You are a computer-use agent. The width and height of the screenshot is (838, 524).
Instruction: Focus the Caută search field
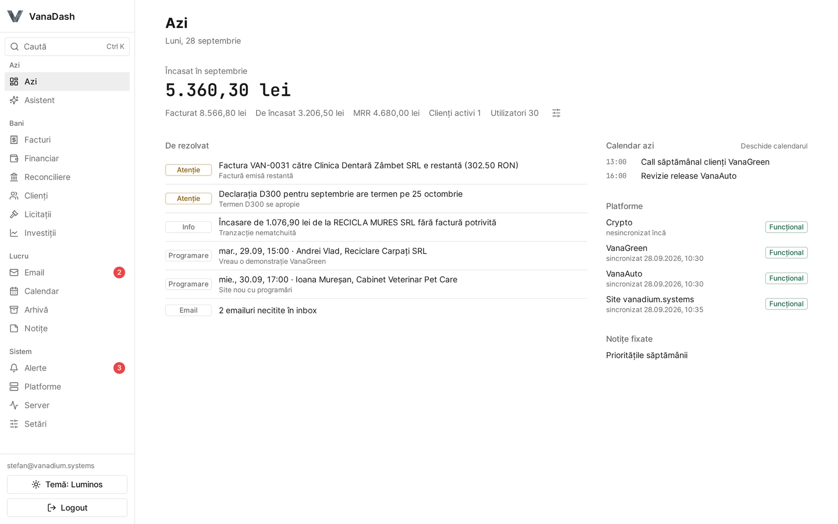(67, 47)
